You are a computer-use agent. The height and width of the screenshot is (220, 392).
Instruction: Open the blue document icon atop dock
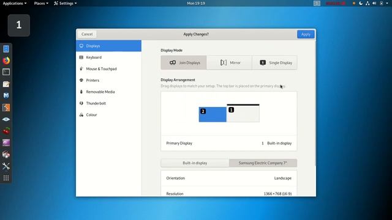pos(6,49)
